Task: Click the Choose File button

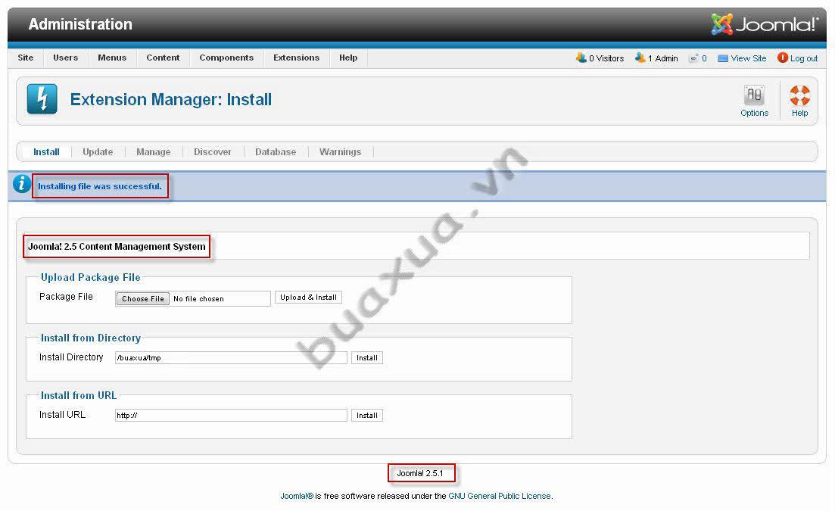Action: pyautogui.click(x=143, y=298)
